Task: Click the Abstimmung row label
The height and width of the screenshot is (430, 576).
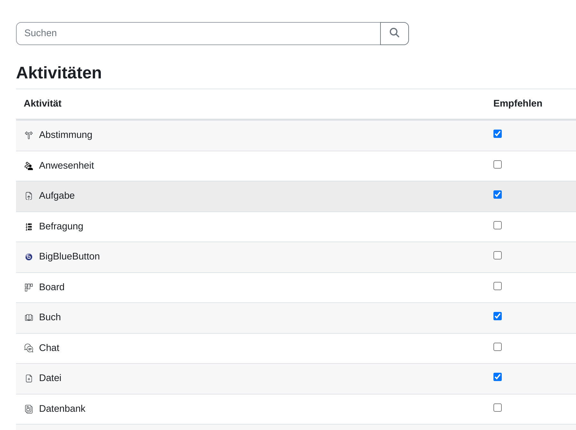Action: [66, 135]
